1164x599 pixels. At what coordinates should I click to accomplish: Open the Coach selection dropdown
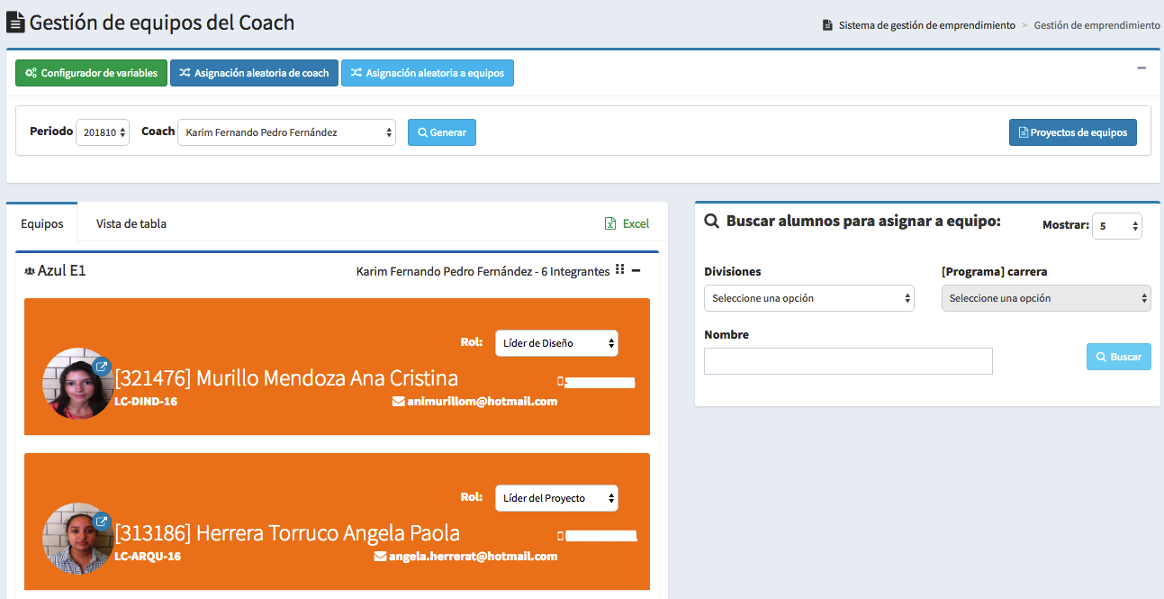(x=286, y=132)
